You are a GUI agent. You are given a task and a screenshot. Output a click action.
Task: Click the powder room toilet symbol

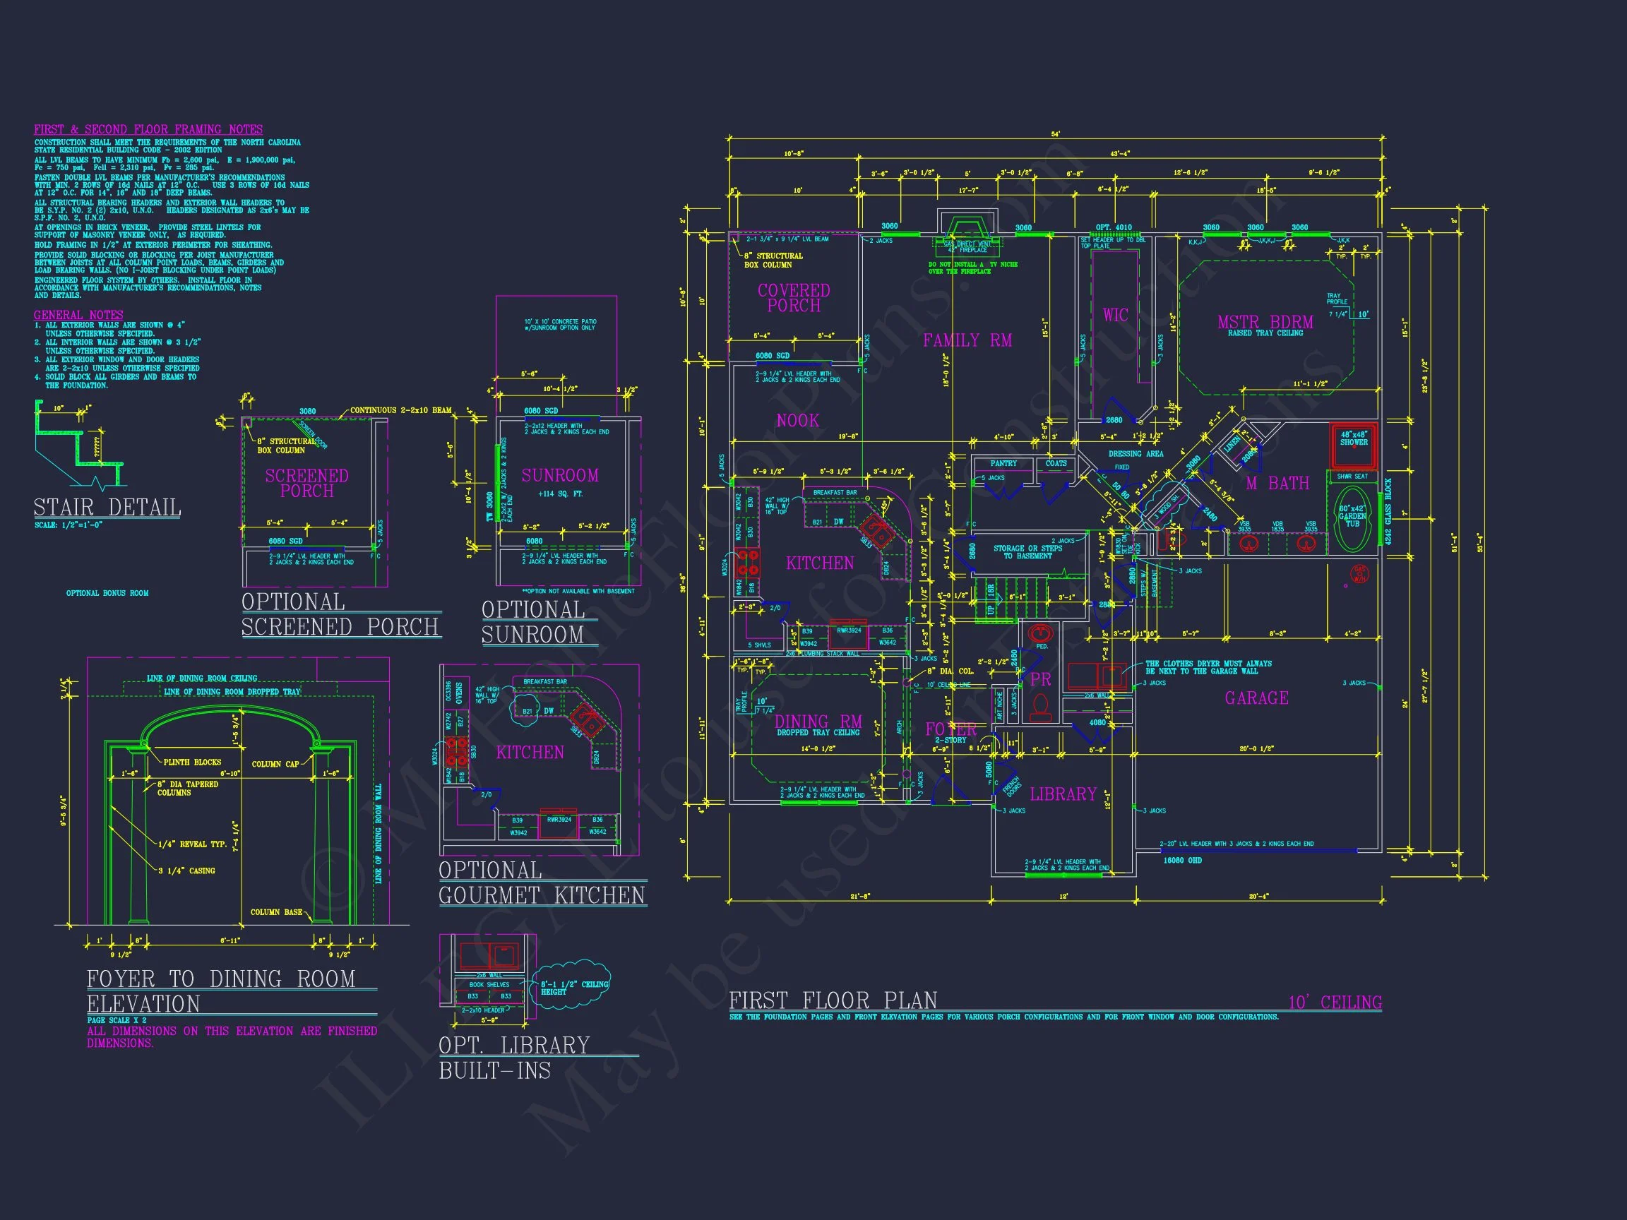pos(1040,707)
